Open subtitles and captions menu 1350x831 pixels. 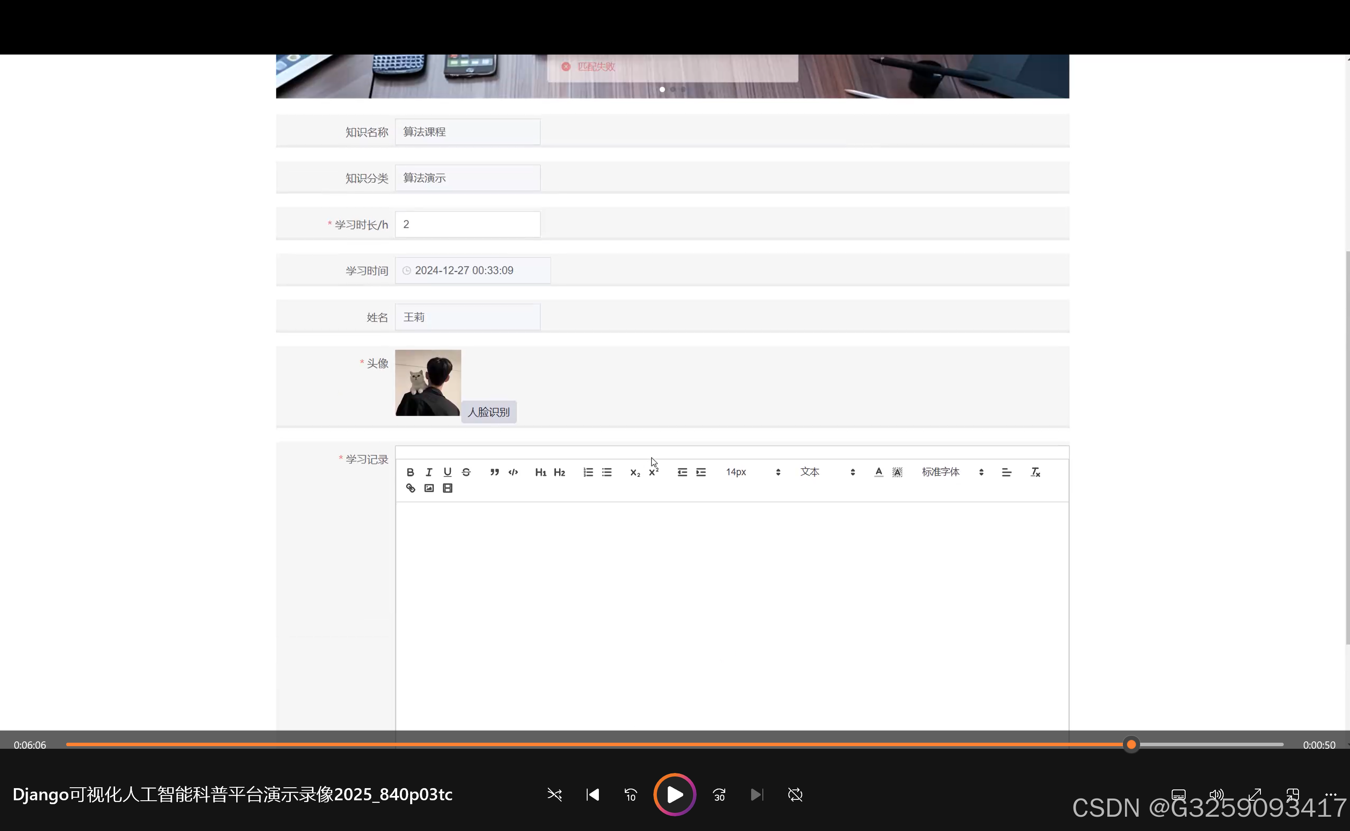[x=1179, y=795]
